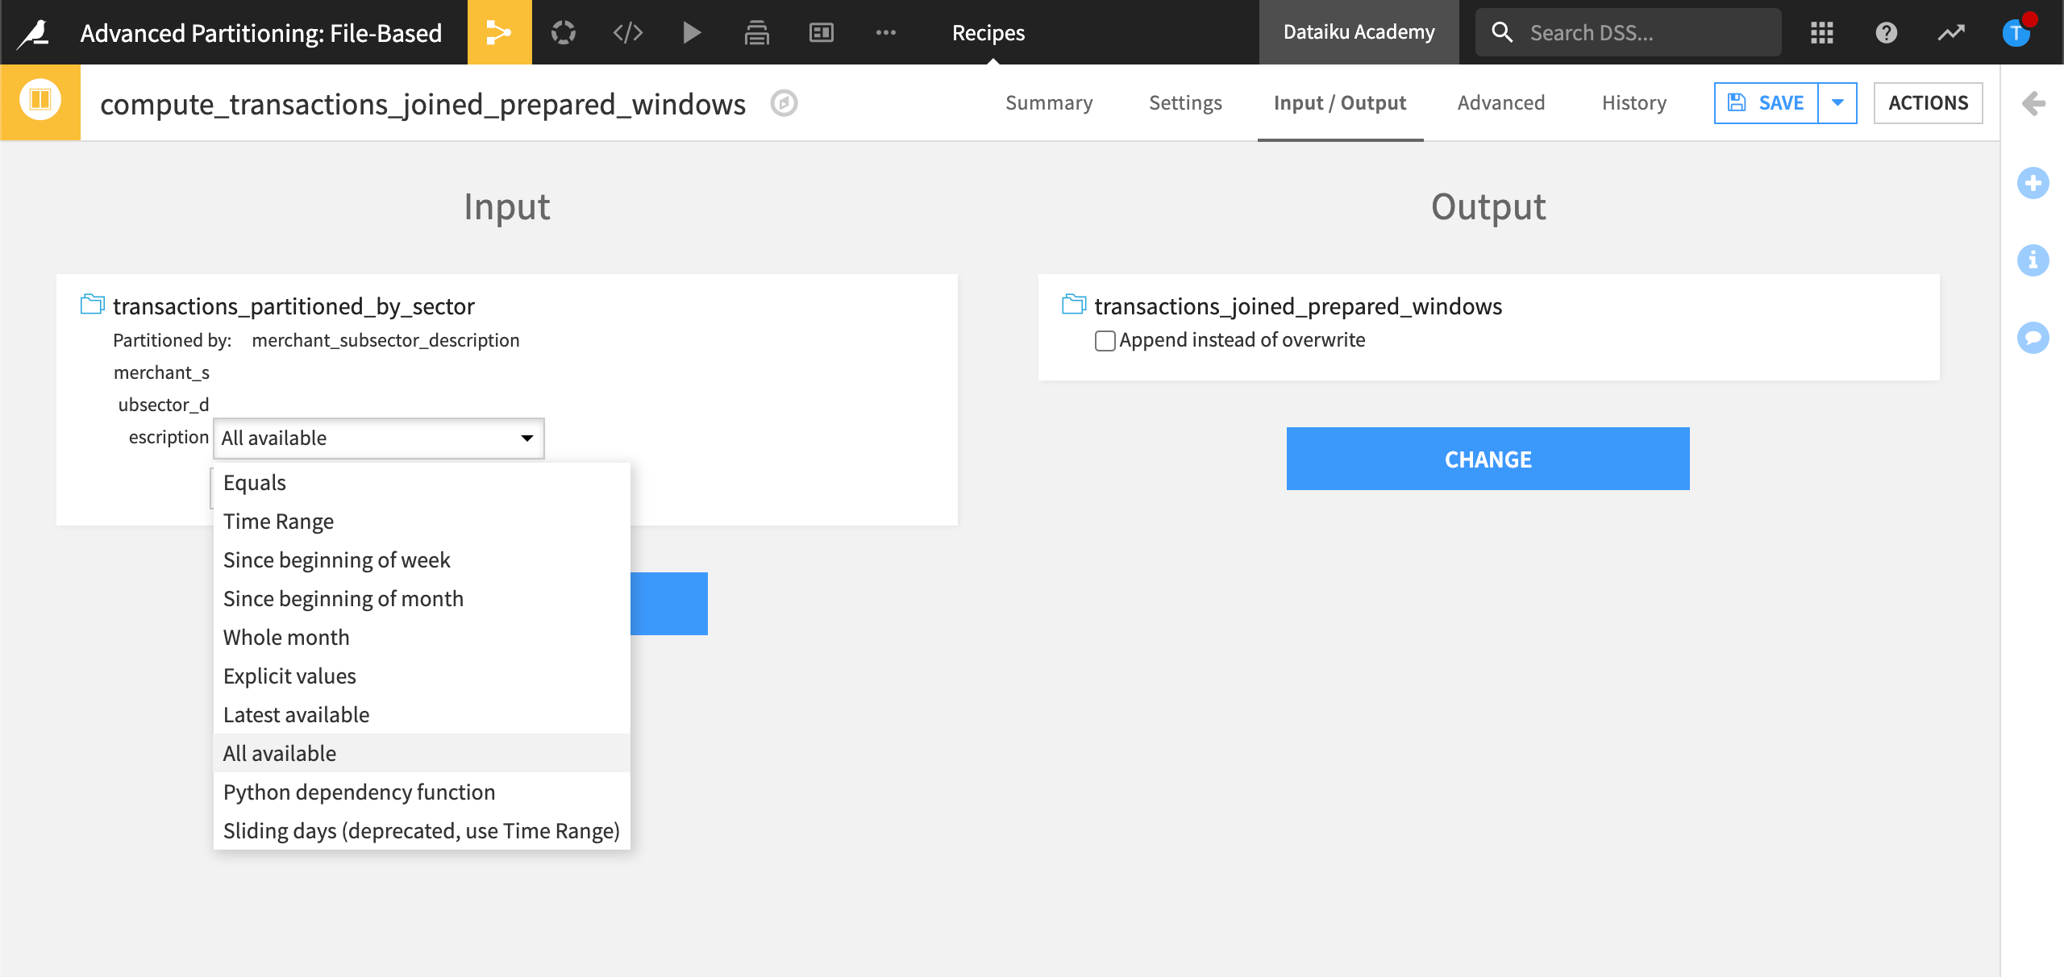Open the Summary tab

1049,102
